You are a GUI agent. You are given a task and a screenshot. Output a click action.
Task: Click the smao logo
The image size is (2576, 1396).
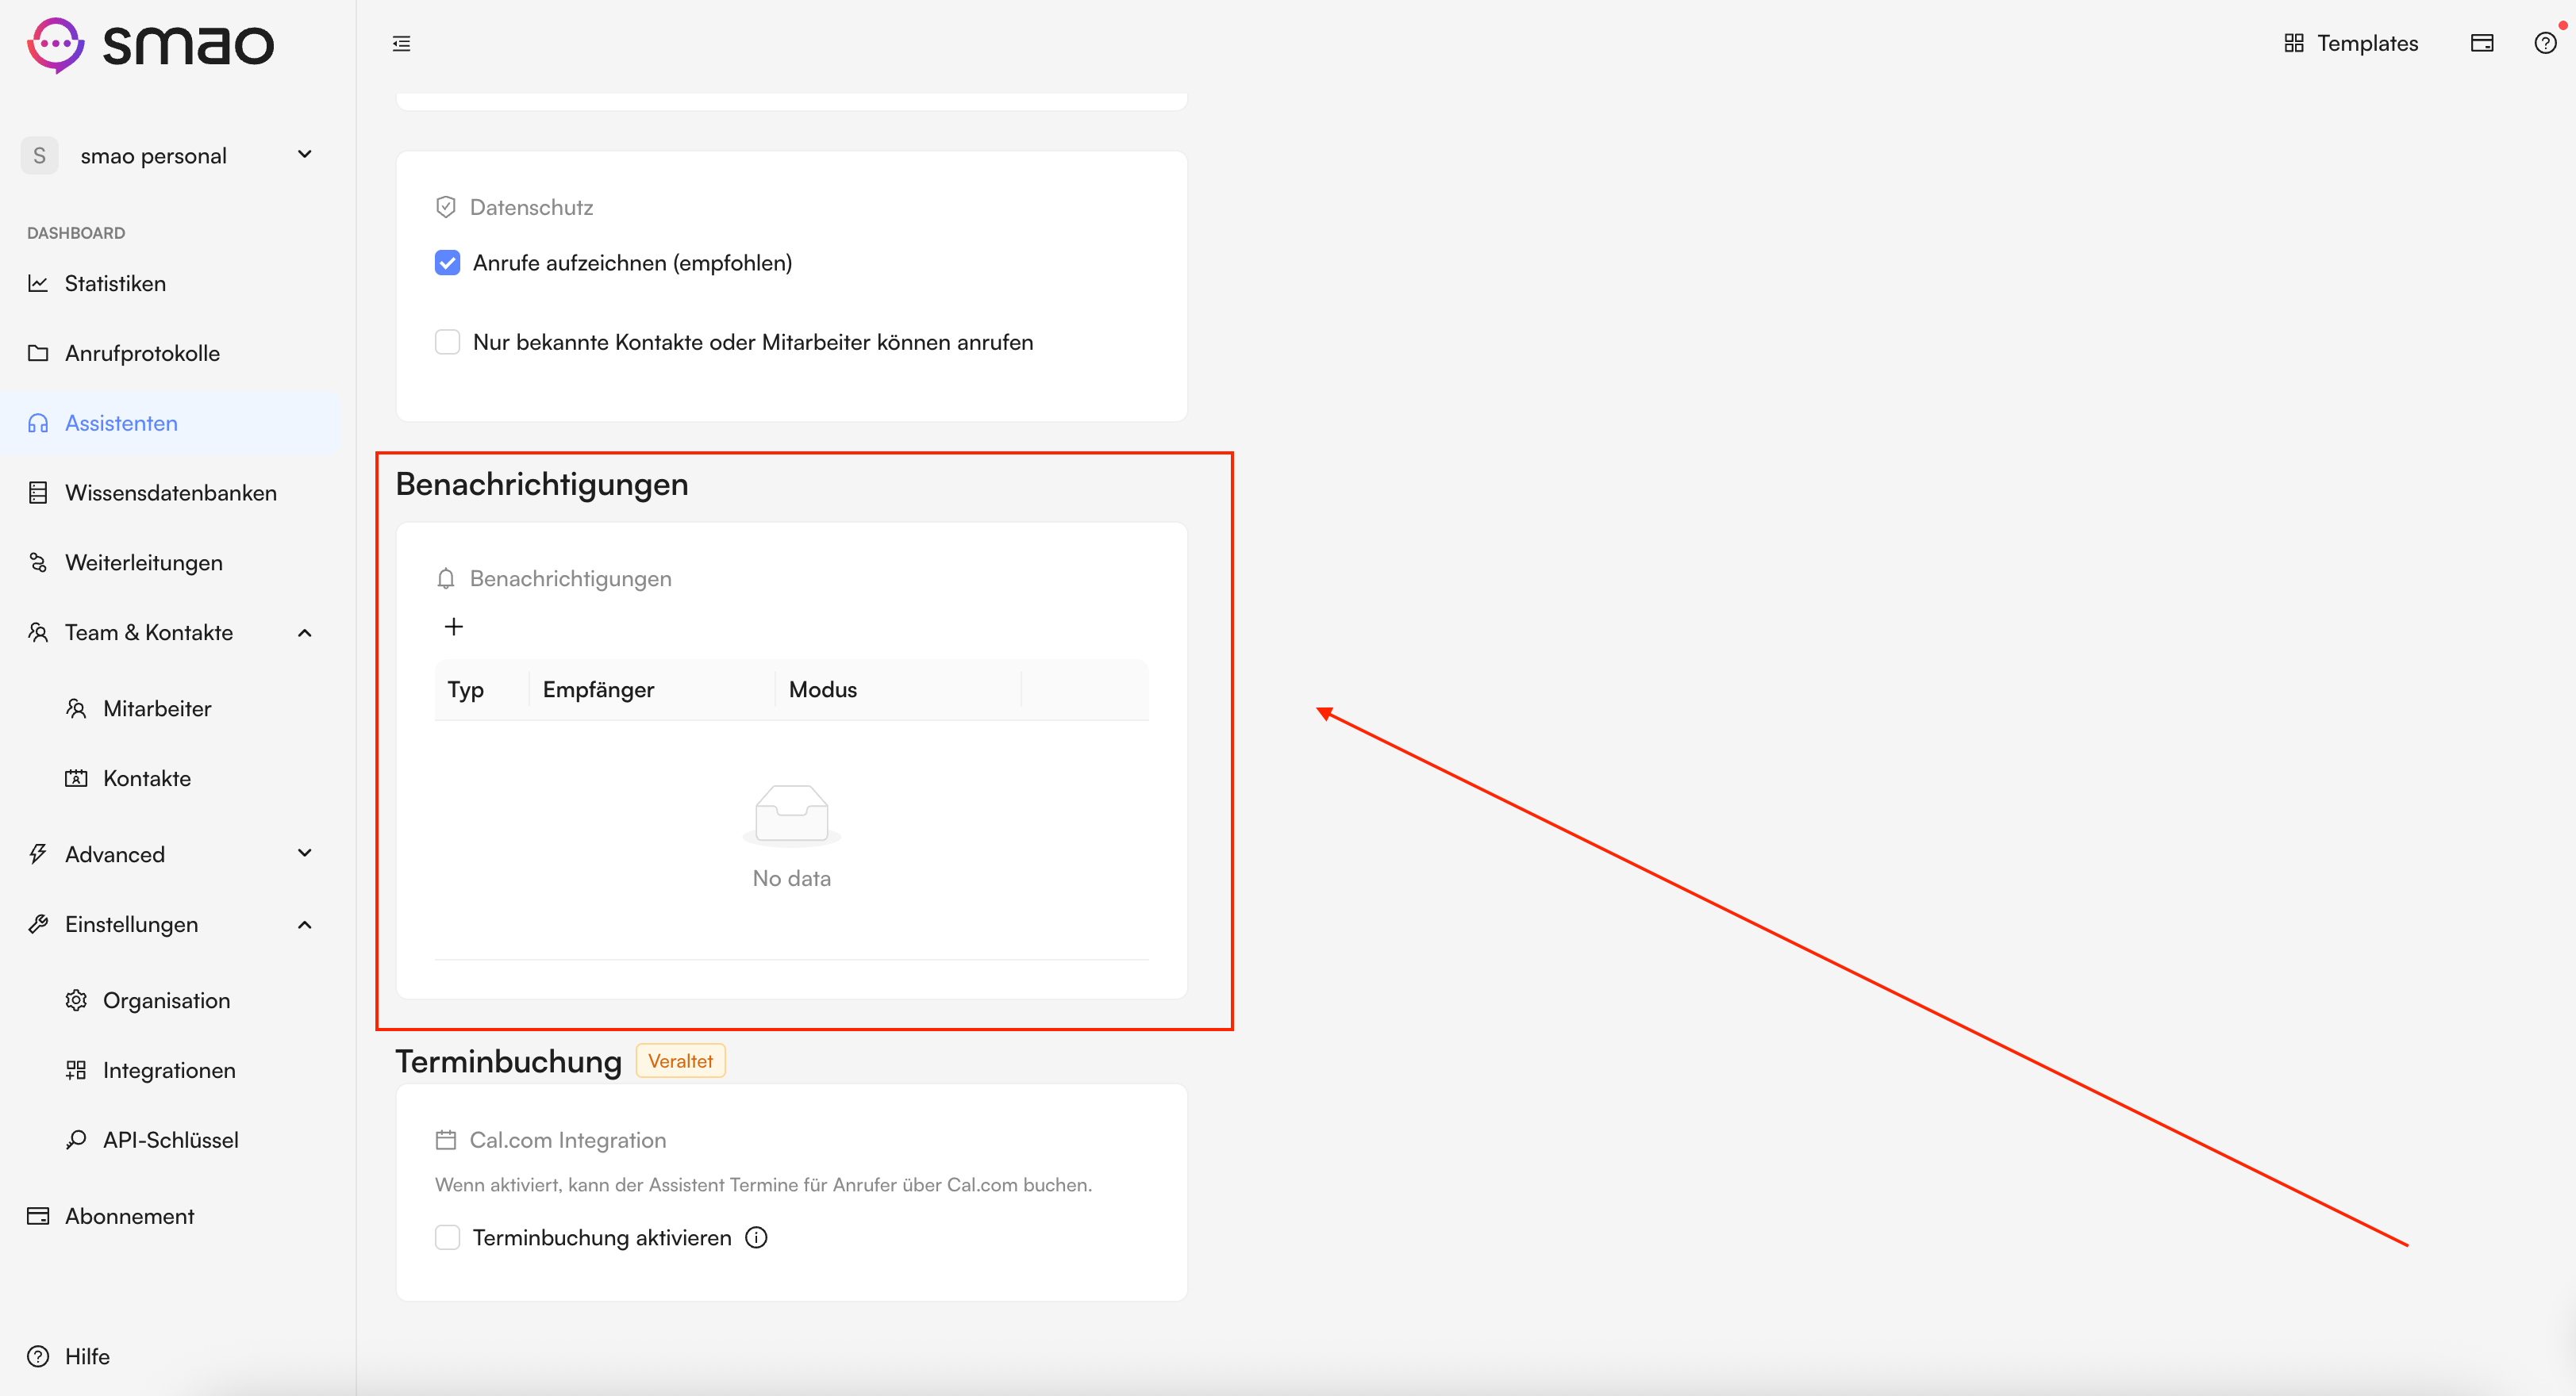coord(150,44)
